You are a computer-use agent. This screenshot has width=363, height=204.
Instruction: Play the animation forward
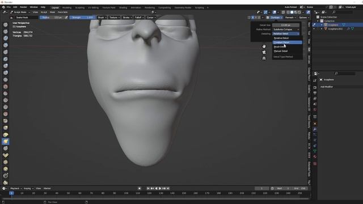click(x=160, y=189)
